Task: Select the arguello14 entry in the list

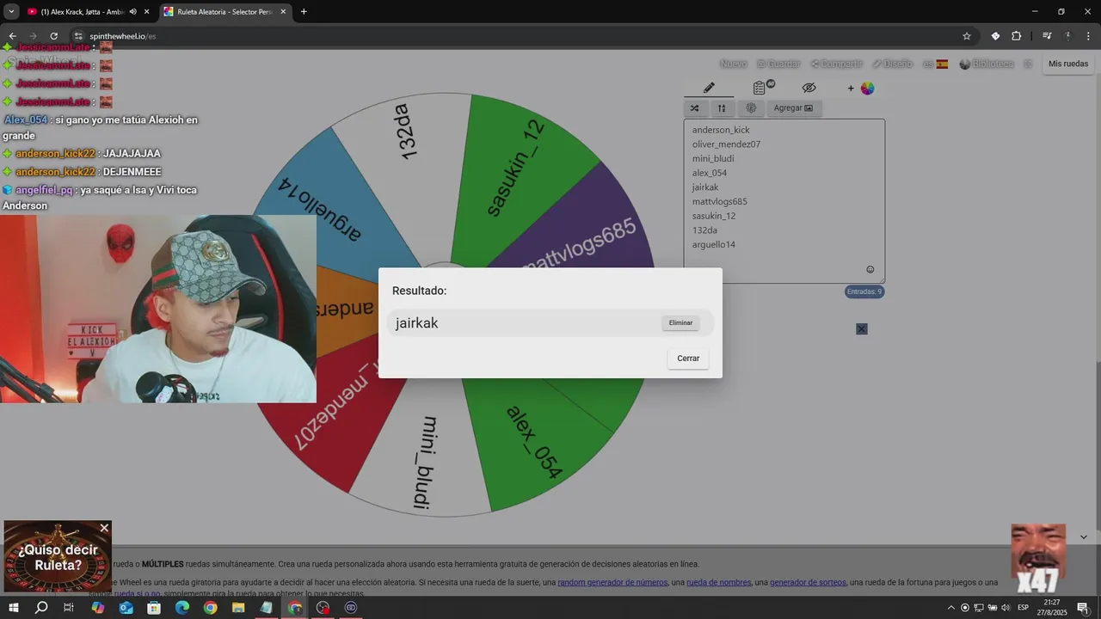Action: tap(714, 244)
